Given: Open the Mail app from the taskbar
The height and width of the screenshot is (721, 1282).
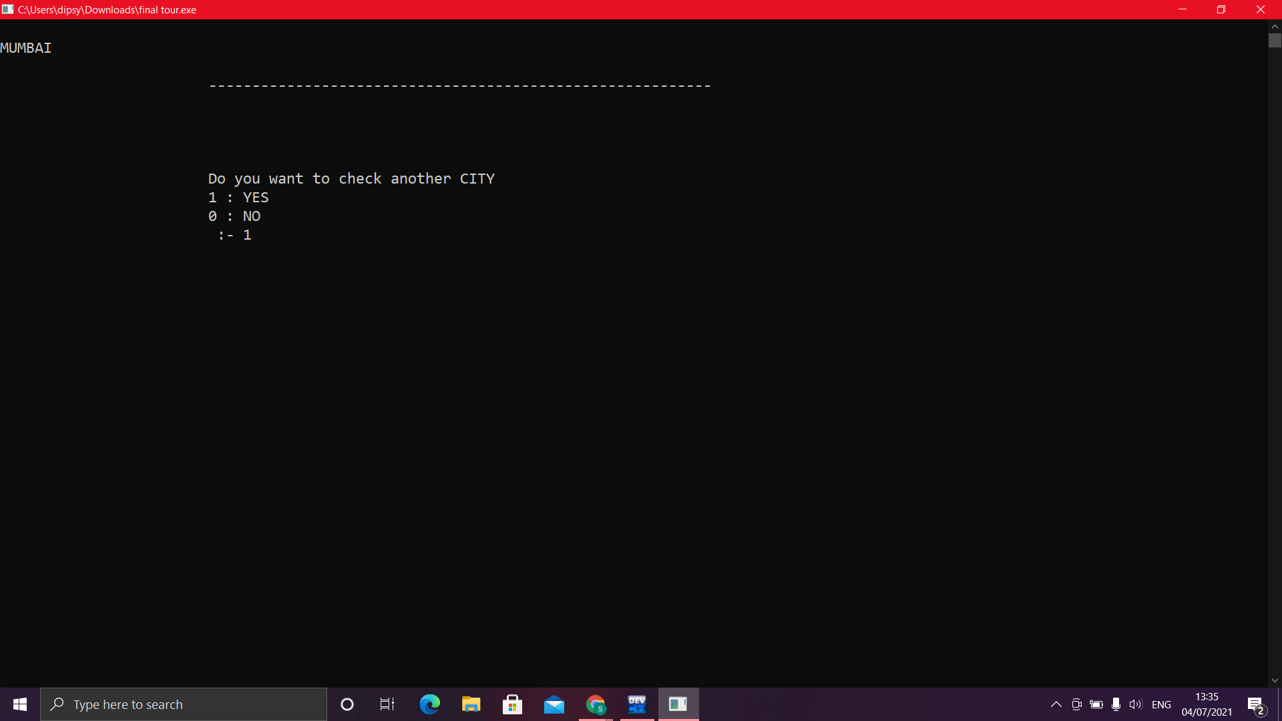Looking at the screenshot, I should click(554, 704).
